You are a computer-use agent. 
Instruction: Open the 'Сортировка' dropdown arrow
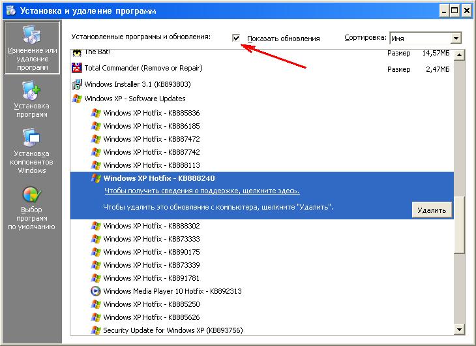point(456,39)
